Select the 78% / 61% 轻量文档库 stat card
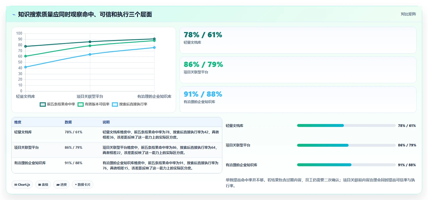 pos(298,40)
